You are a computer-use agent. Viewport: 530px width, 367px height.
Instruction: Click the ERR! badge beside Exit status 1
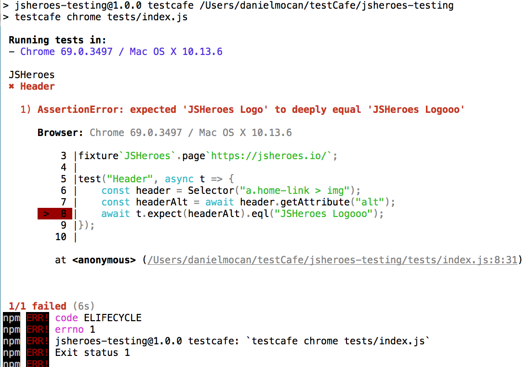(38, 353)
